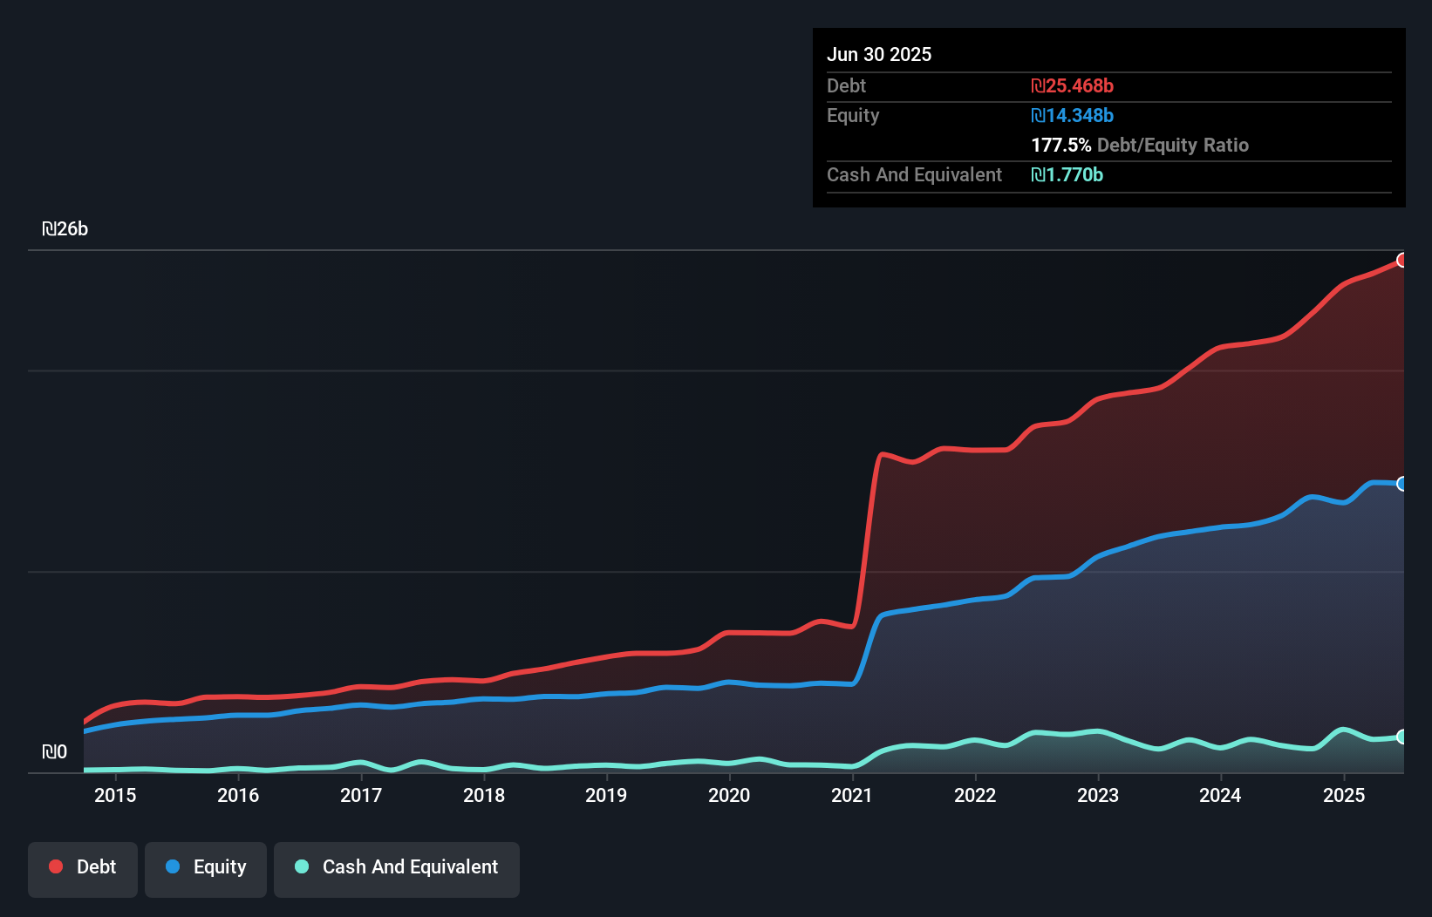Click the teal Cash And Equivalent dot icon
The height and width of the screenshot is (917, 1432).
tap(301, 866)
